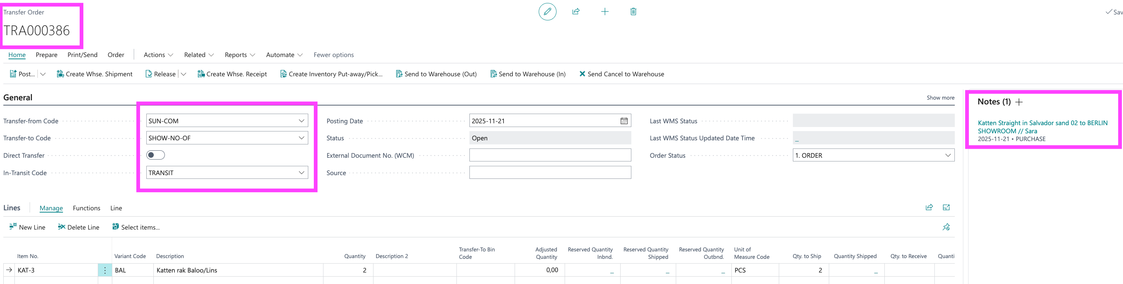Click the pencil edit icon

click(547, 12)
